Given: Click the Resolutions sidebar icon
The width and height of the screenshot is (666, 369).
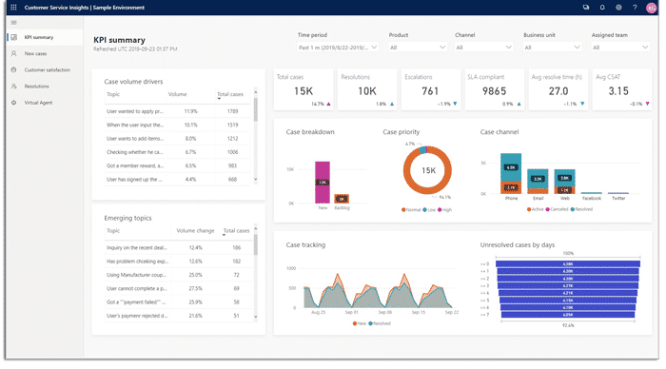Looking at the screenshot, I should [14, 87].
